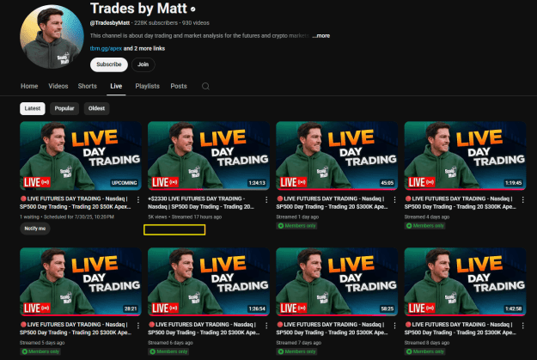The width and height of the screenshot is (537, 360).
Task: Click the search icon beside the Posts tab
Action: 205,86
